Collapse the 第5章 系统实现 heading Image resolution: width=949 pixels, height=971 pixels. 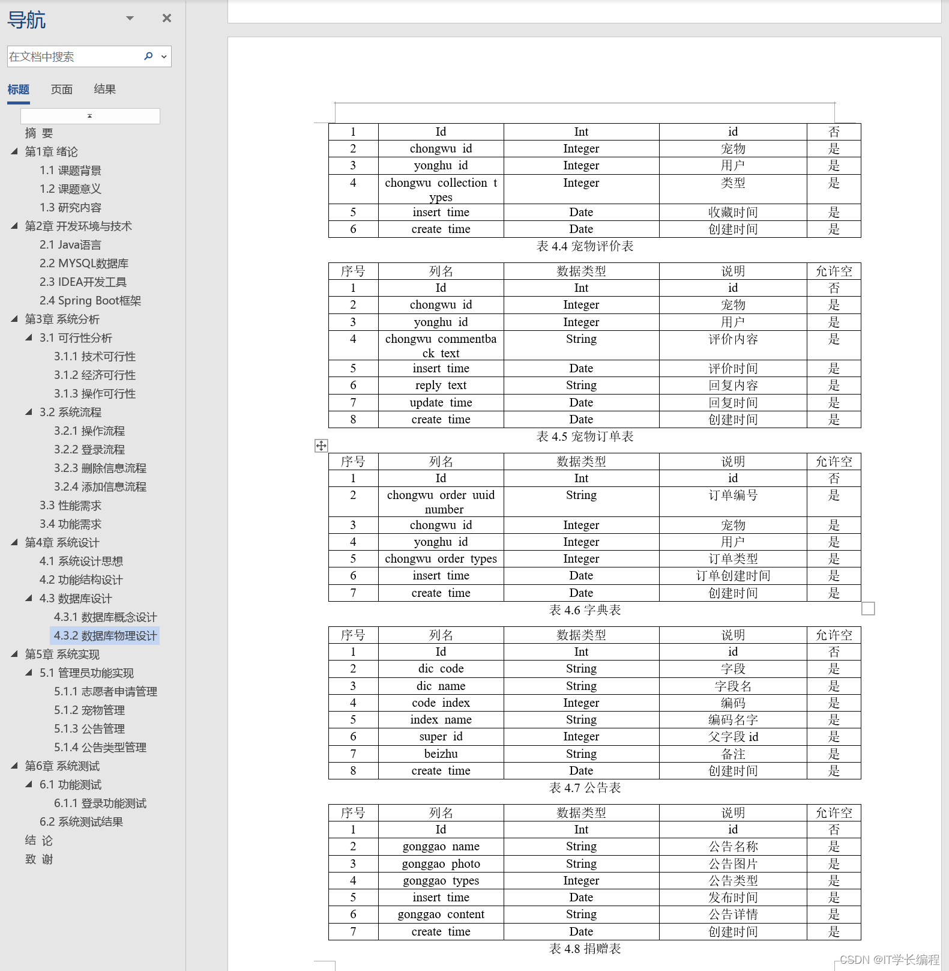coord(14,654)
